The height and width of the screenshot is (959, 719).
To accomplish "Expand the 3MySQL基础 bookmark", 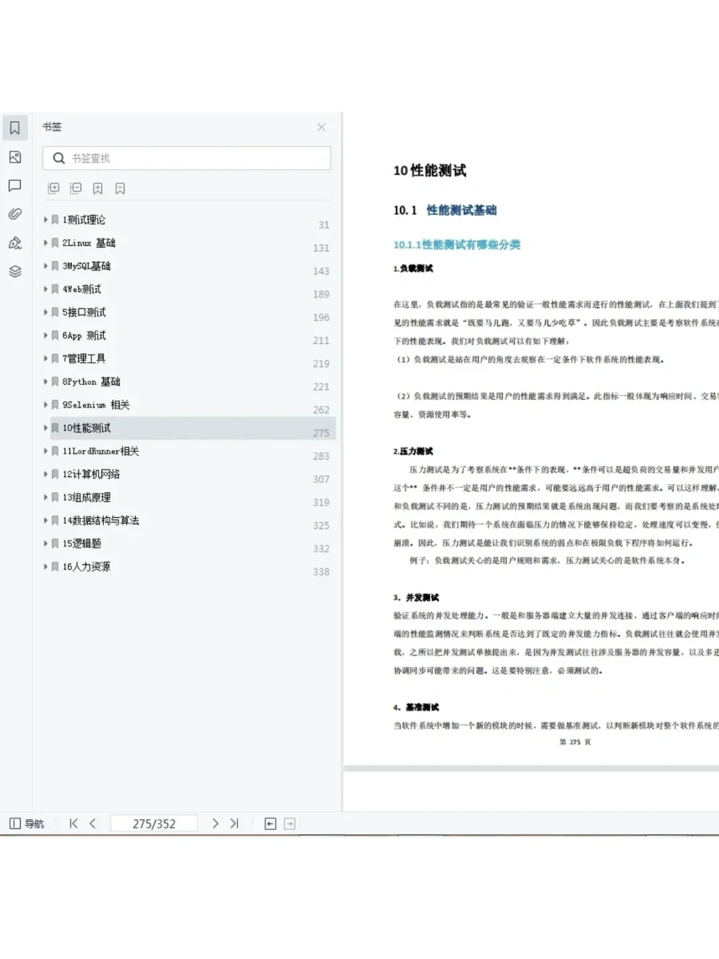I will [x=45, y=266].
